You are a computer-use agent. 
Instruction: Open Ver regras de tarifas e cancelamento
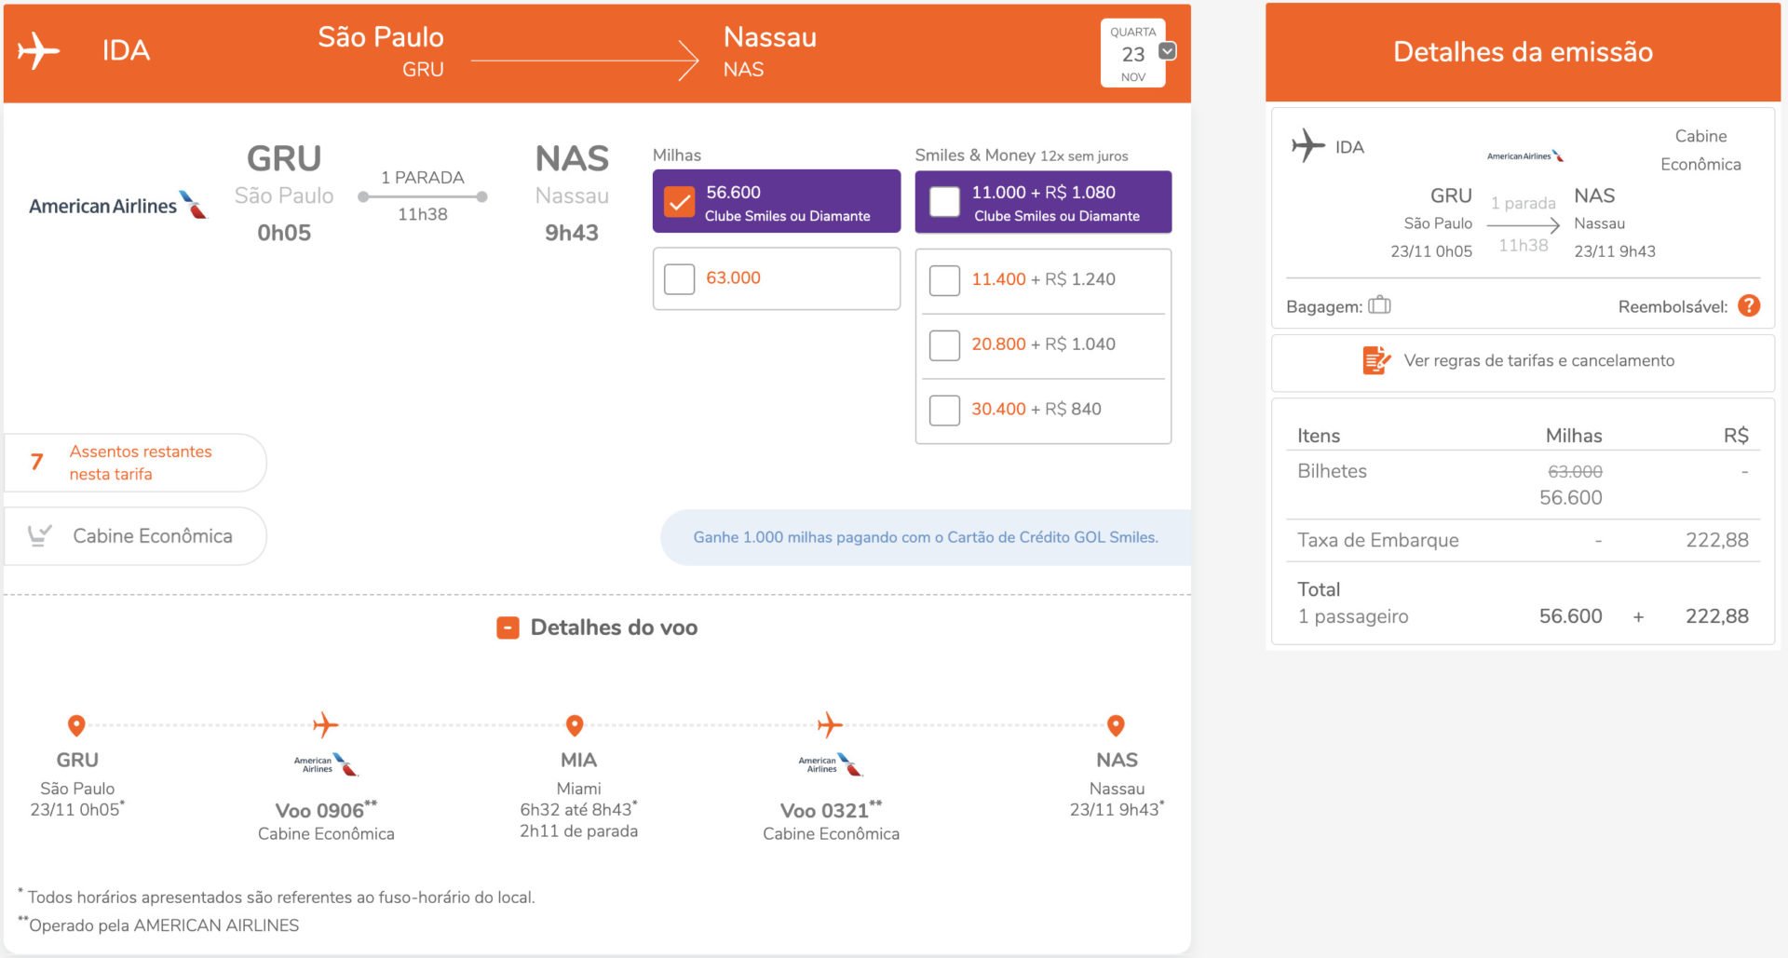click(x=1538, y=360)
